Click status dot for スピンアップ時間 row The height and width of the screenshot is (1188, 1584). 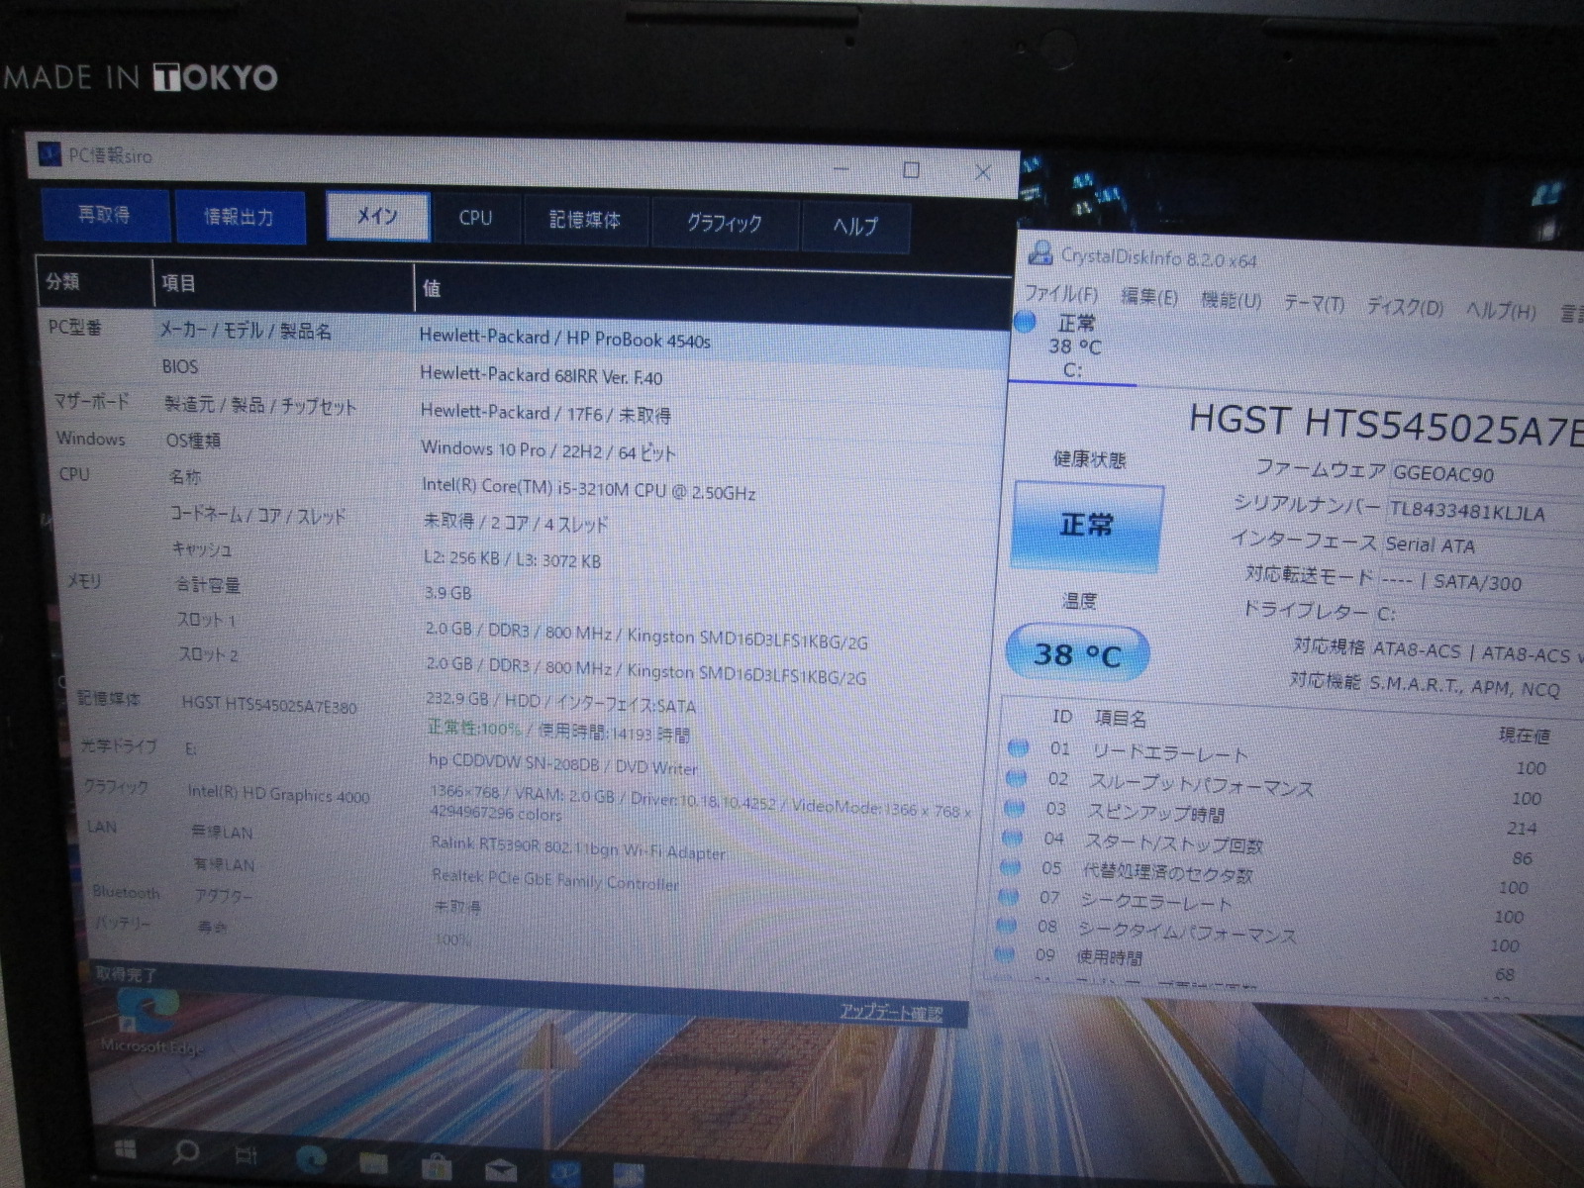(x=1013, y=808)
